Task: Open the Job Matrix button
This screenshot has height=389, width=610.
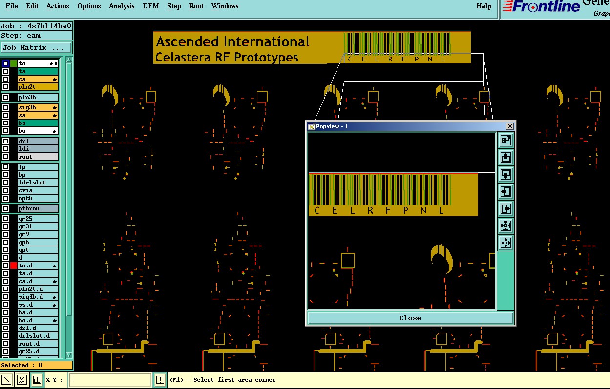Action: [36, 48]
